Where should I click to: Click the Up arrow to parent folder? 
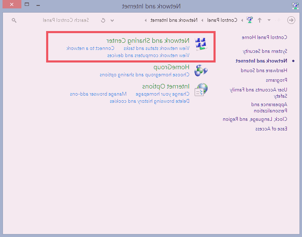tap(260, 20)
